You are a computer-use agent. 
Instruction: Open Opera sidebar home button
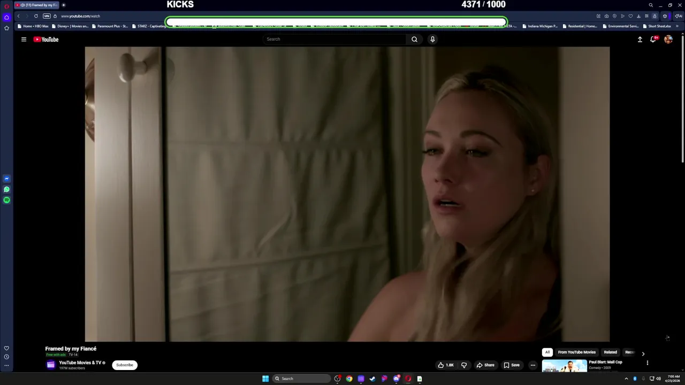pyautogui.click(x=6, y=17)
